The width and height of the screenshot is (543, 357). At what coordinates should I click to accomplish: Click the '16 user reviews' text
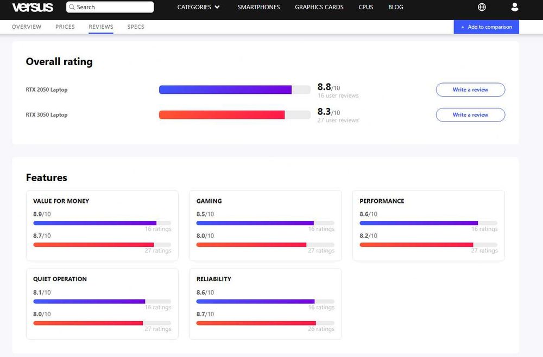338,95
